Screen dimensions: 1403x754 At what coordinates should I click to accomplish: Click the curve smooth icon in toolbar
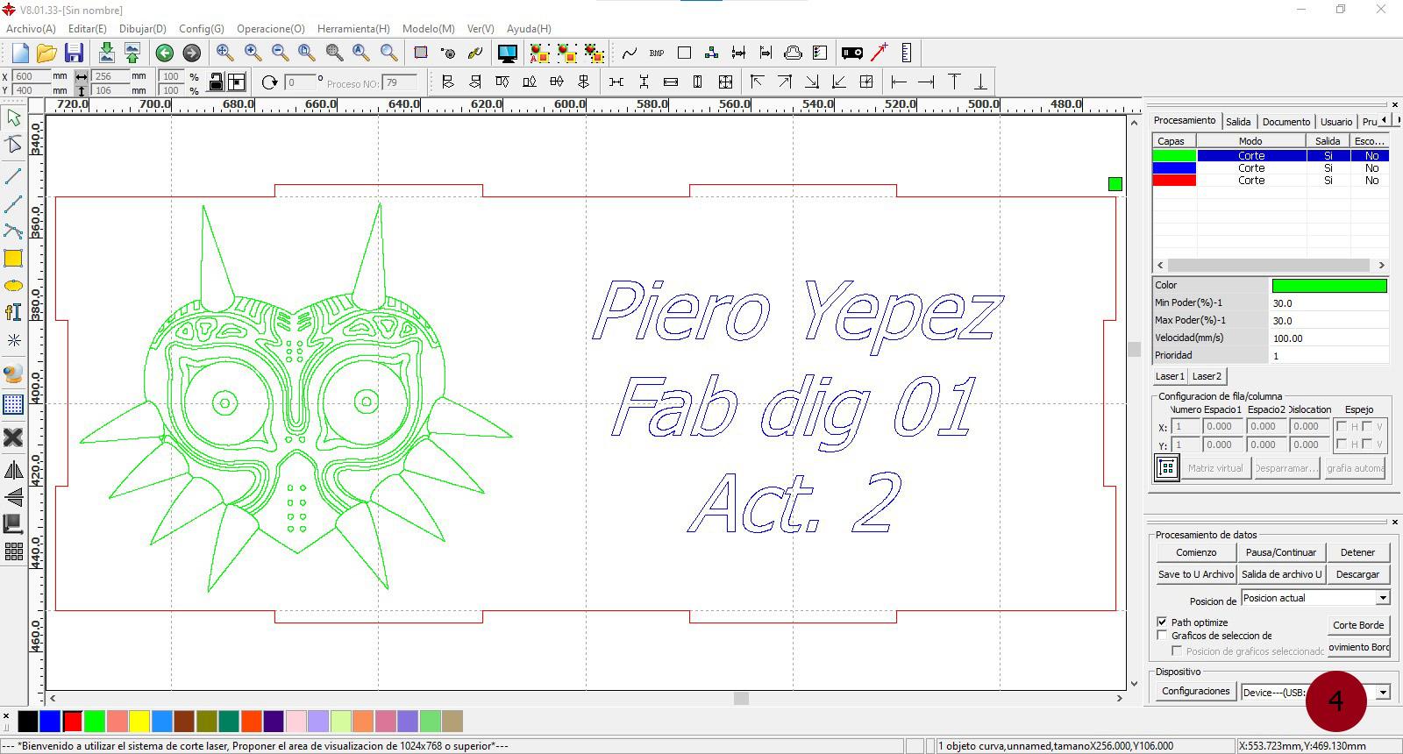pyautogui.click(x=629, y=53)
